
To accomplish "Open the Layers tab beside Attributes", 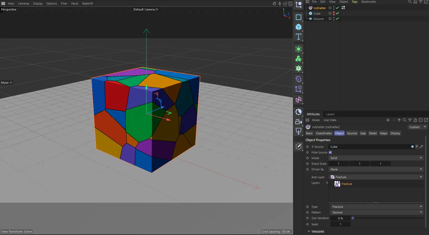I will coord(330,114).
